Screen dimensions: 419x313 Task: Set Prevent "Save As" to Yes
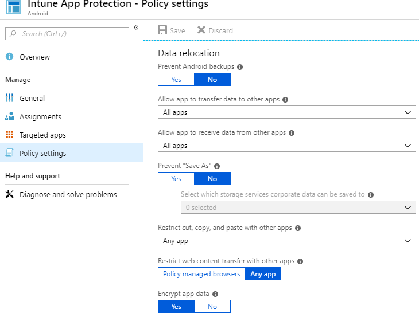[x=176, y=179]
